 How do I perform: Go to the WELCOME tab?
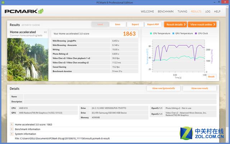tap(147, 11)
